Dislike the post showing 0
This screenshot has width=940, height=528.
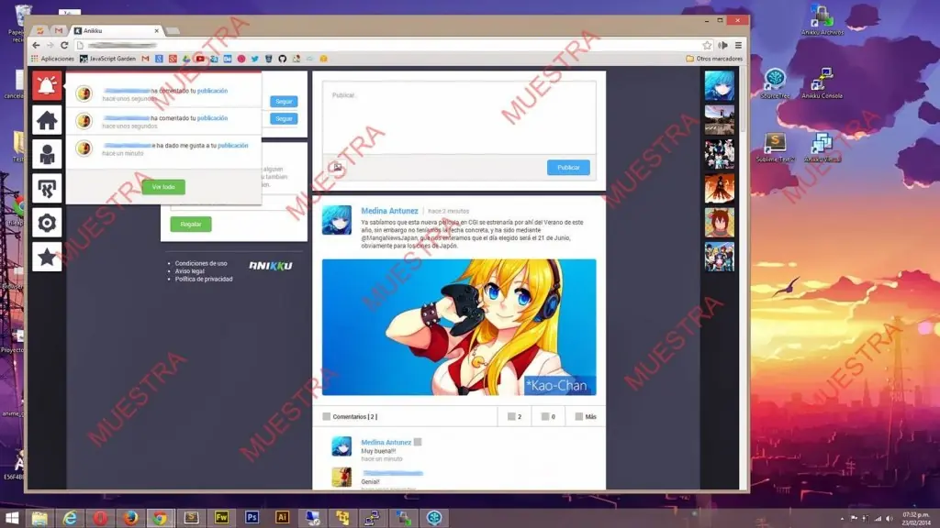pyautogui.click(x=548, y=417)
